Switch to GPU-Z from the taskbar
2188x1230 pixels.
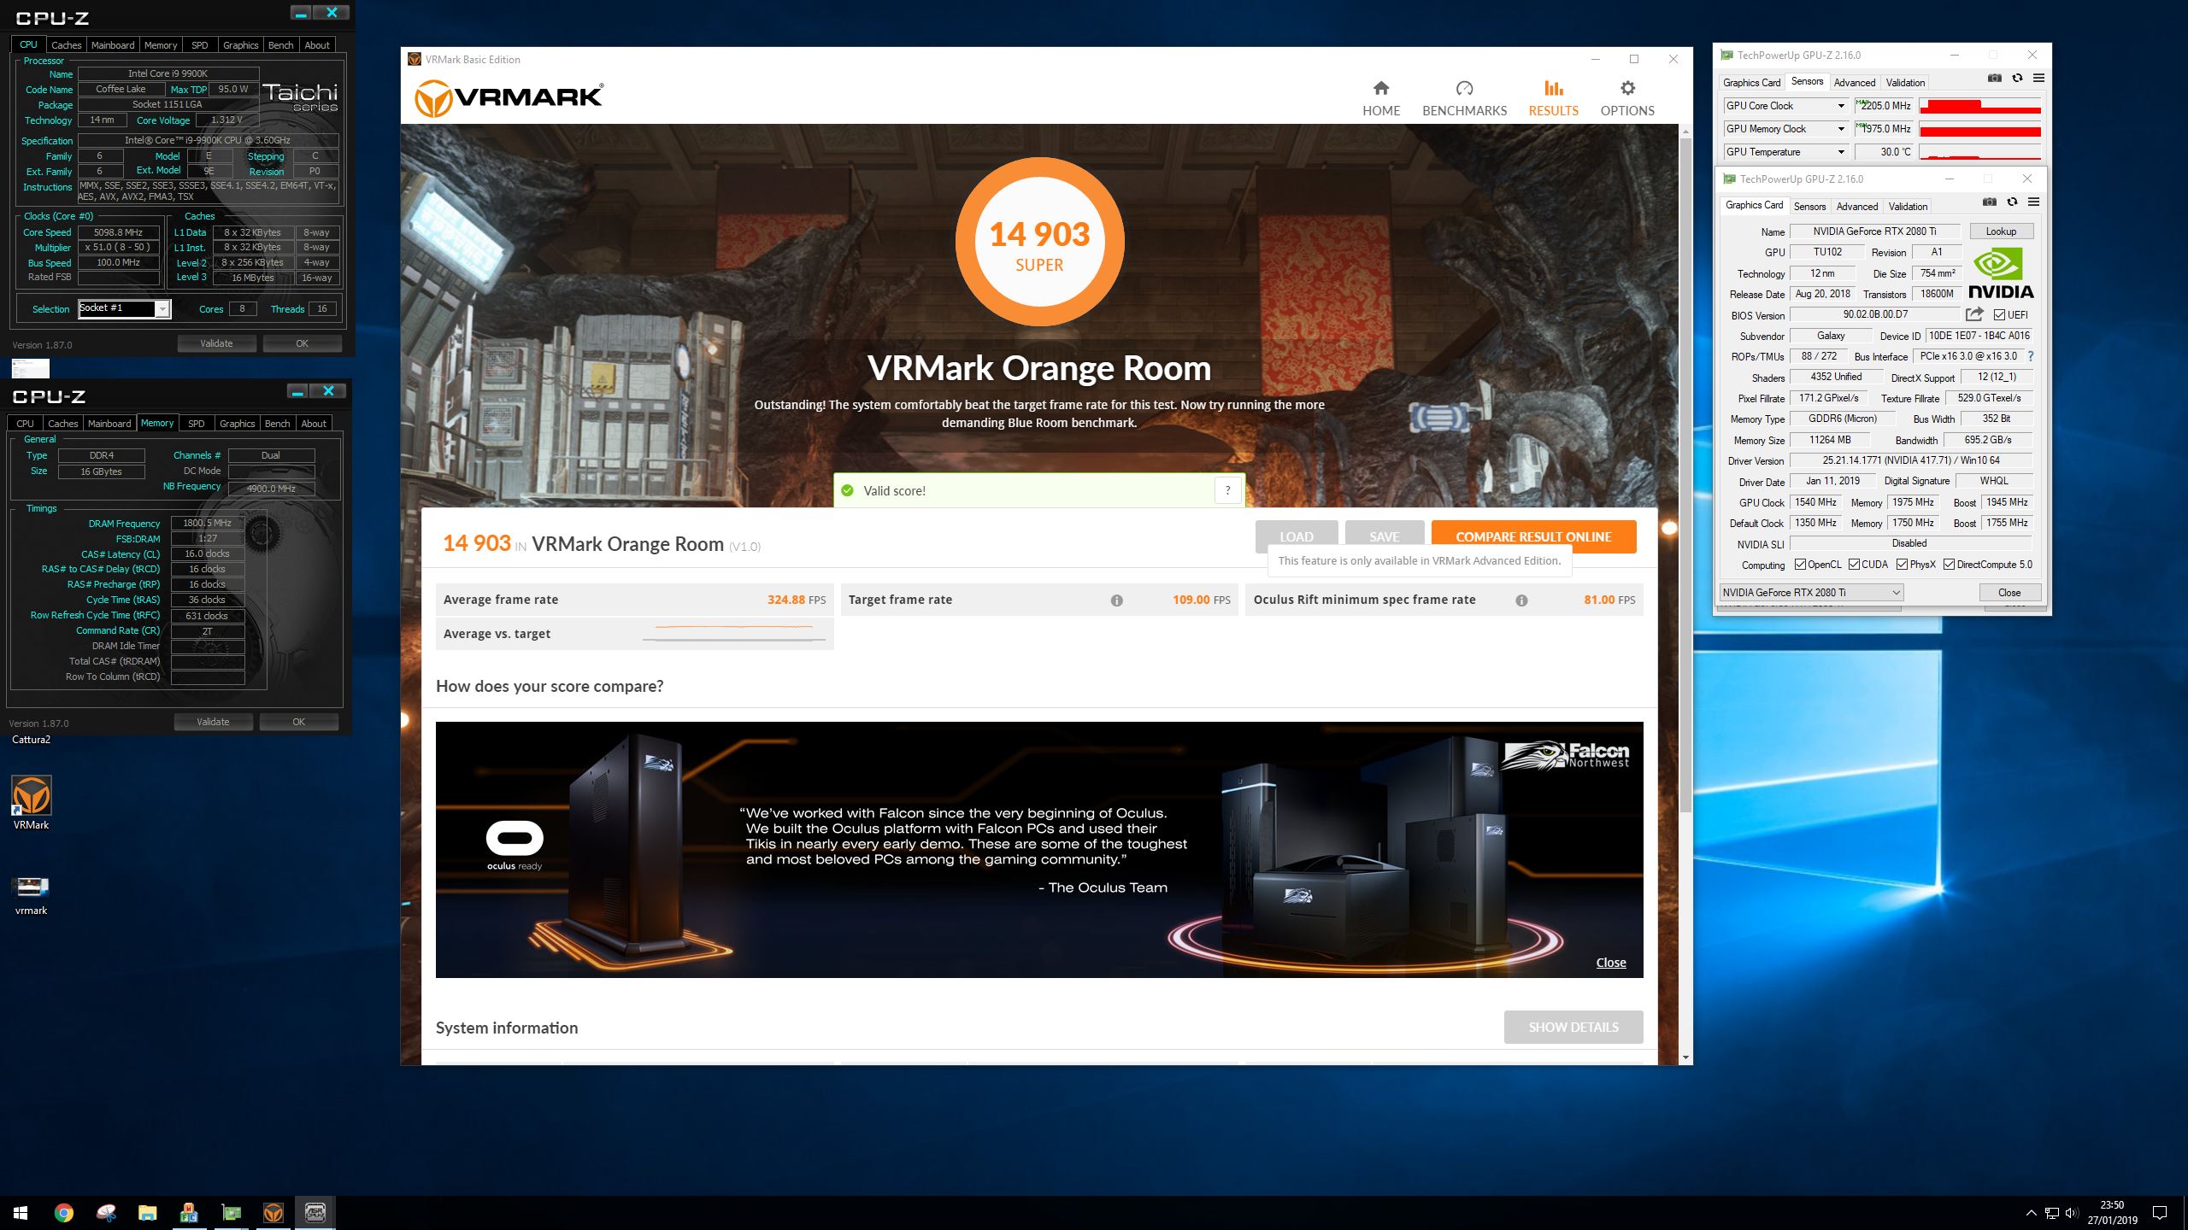[231, 1213]
